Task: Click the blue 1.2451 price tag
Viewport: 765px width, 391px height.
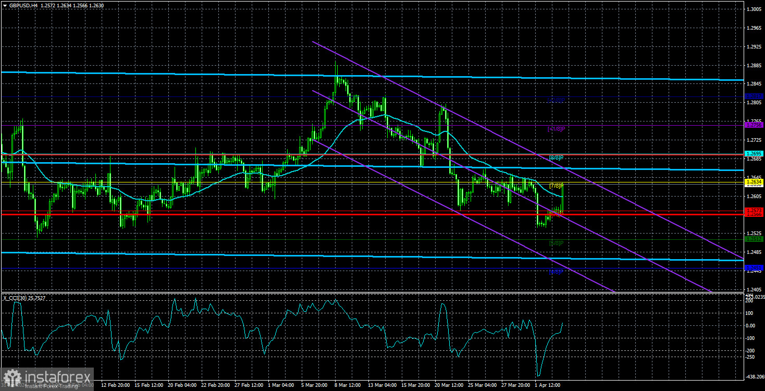Action: tap(754, 267)
